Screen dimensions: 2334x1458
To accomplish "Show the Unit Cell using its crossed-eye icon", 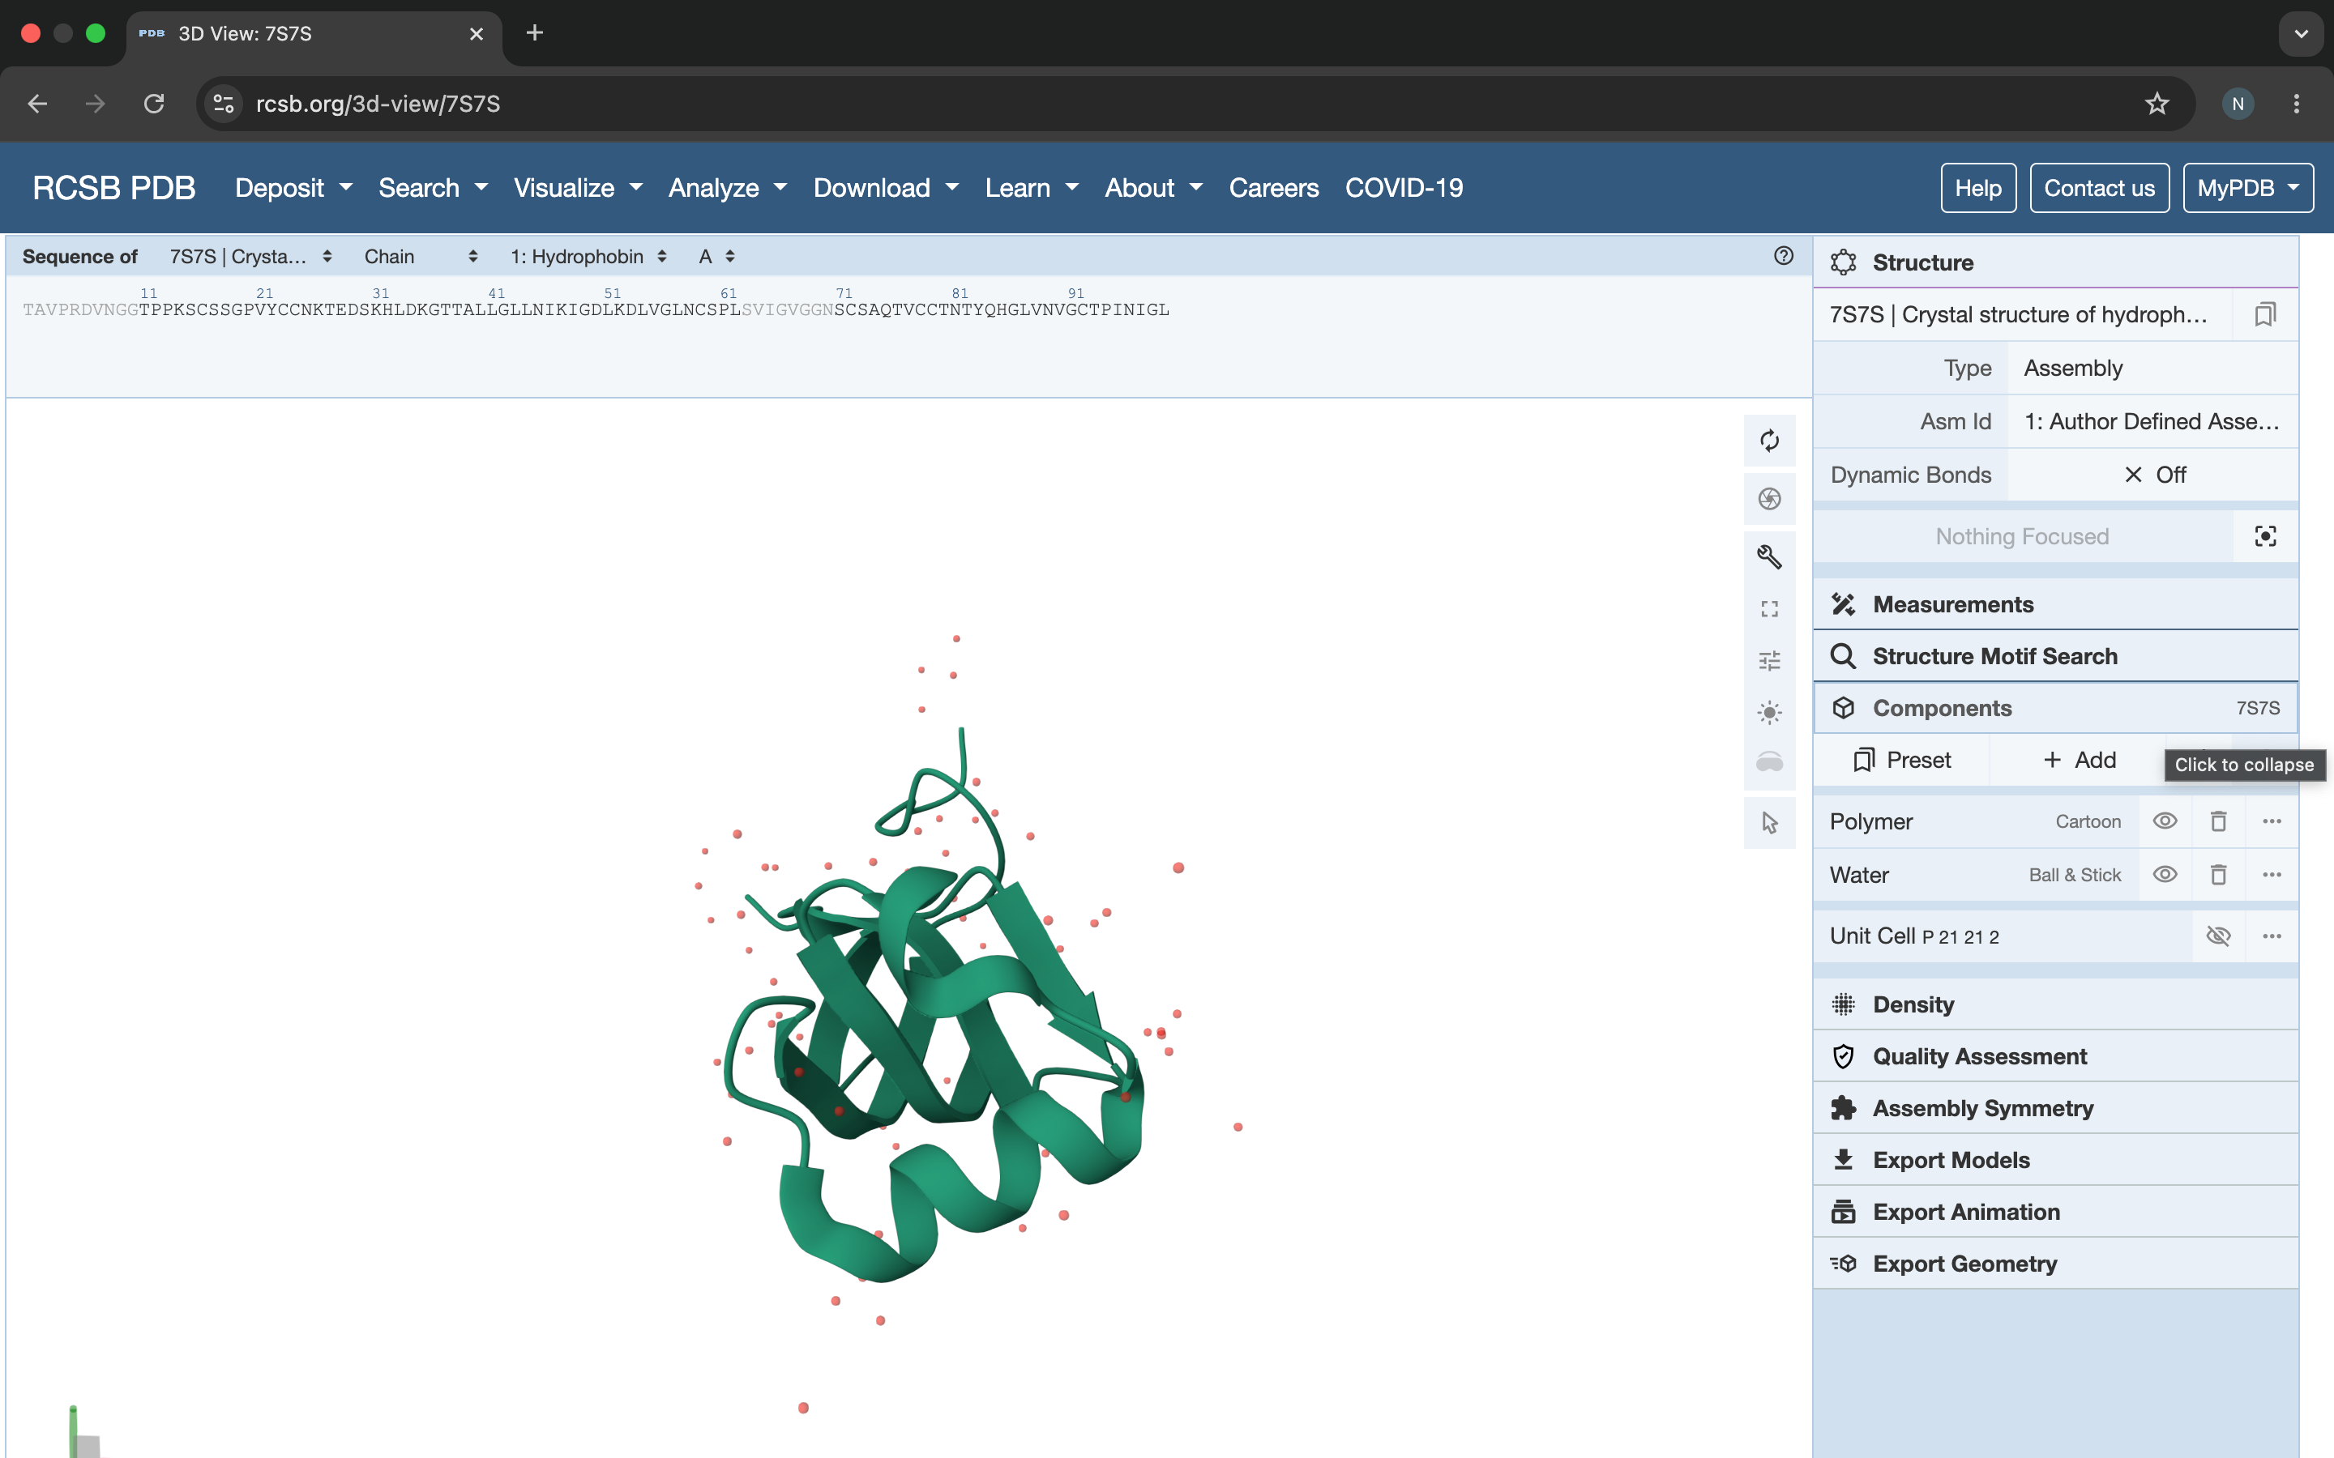I will coord(2218,936).
